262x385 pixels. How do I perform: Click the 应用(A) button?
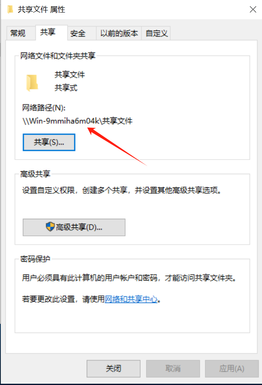pos(232,369)
